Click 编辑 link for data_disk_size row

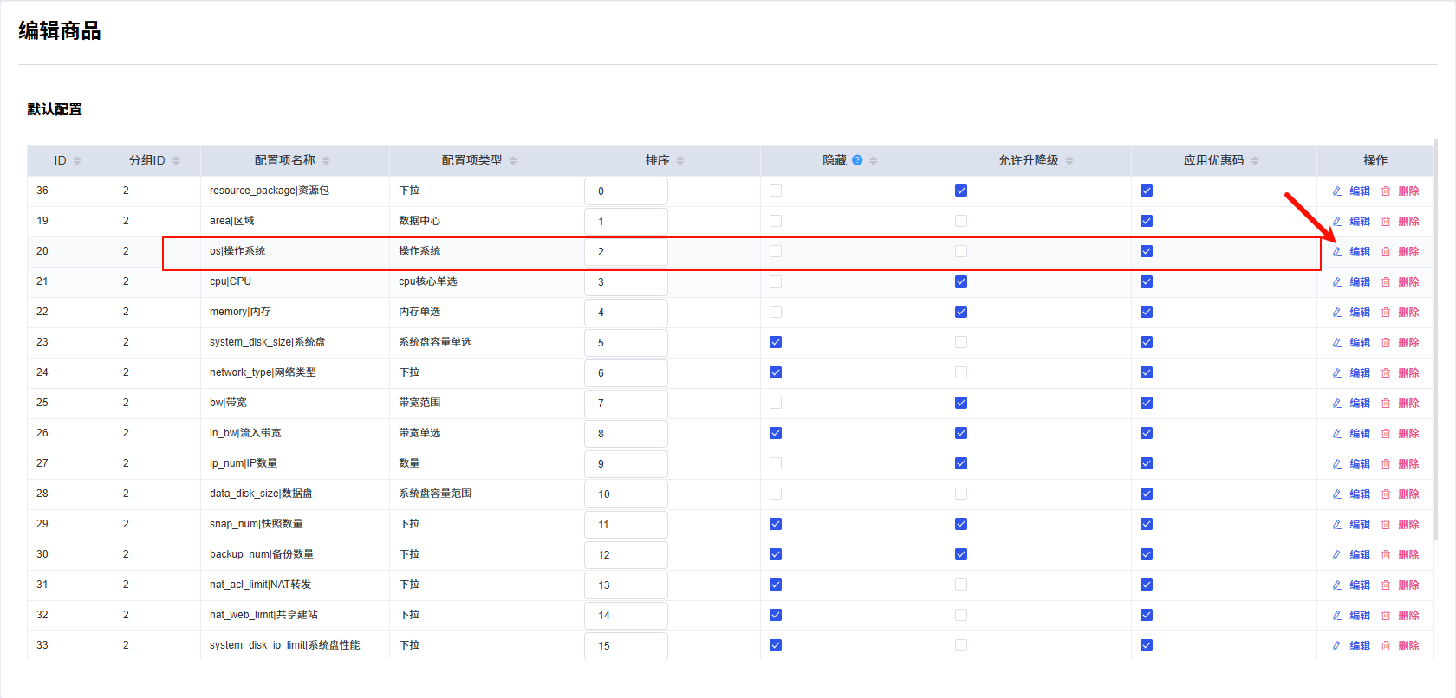click(1360, 494)
